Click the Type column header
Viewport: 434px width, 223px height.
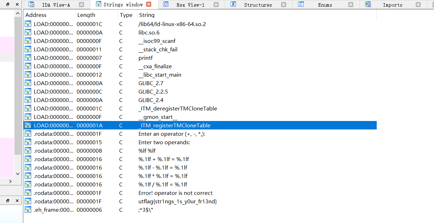(x=126, y=15)
